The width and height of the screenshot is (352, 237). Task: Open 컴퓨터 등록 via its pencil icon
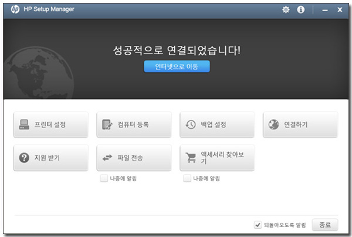107,125
